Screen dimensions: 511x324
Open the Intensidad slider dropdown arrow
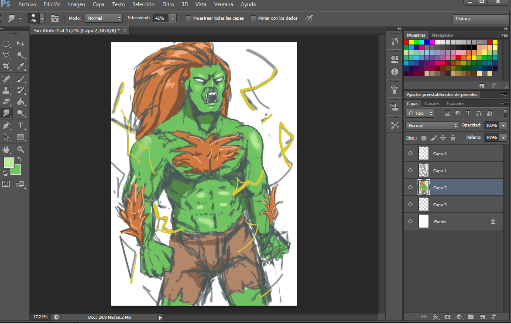point(173,18)
